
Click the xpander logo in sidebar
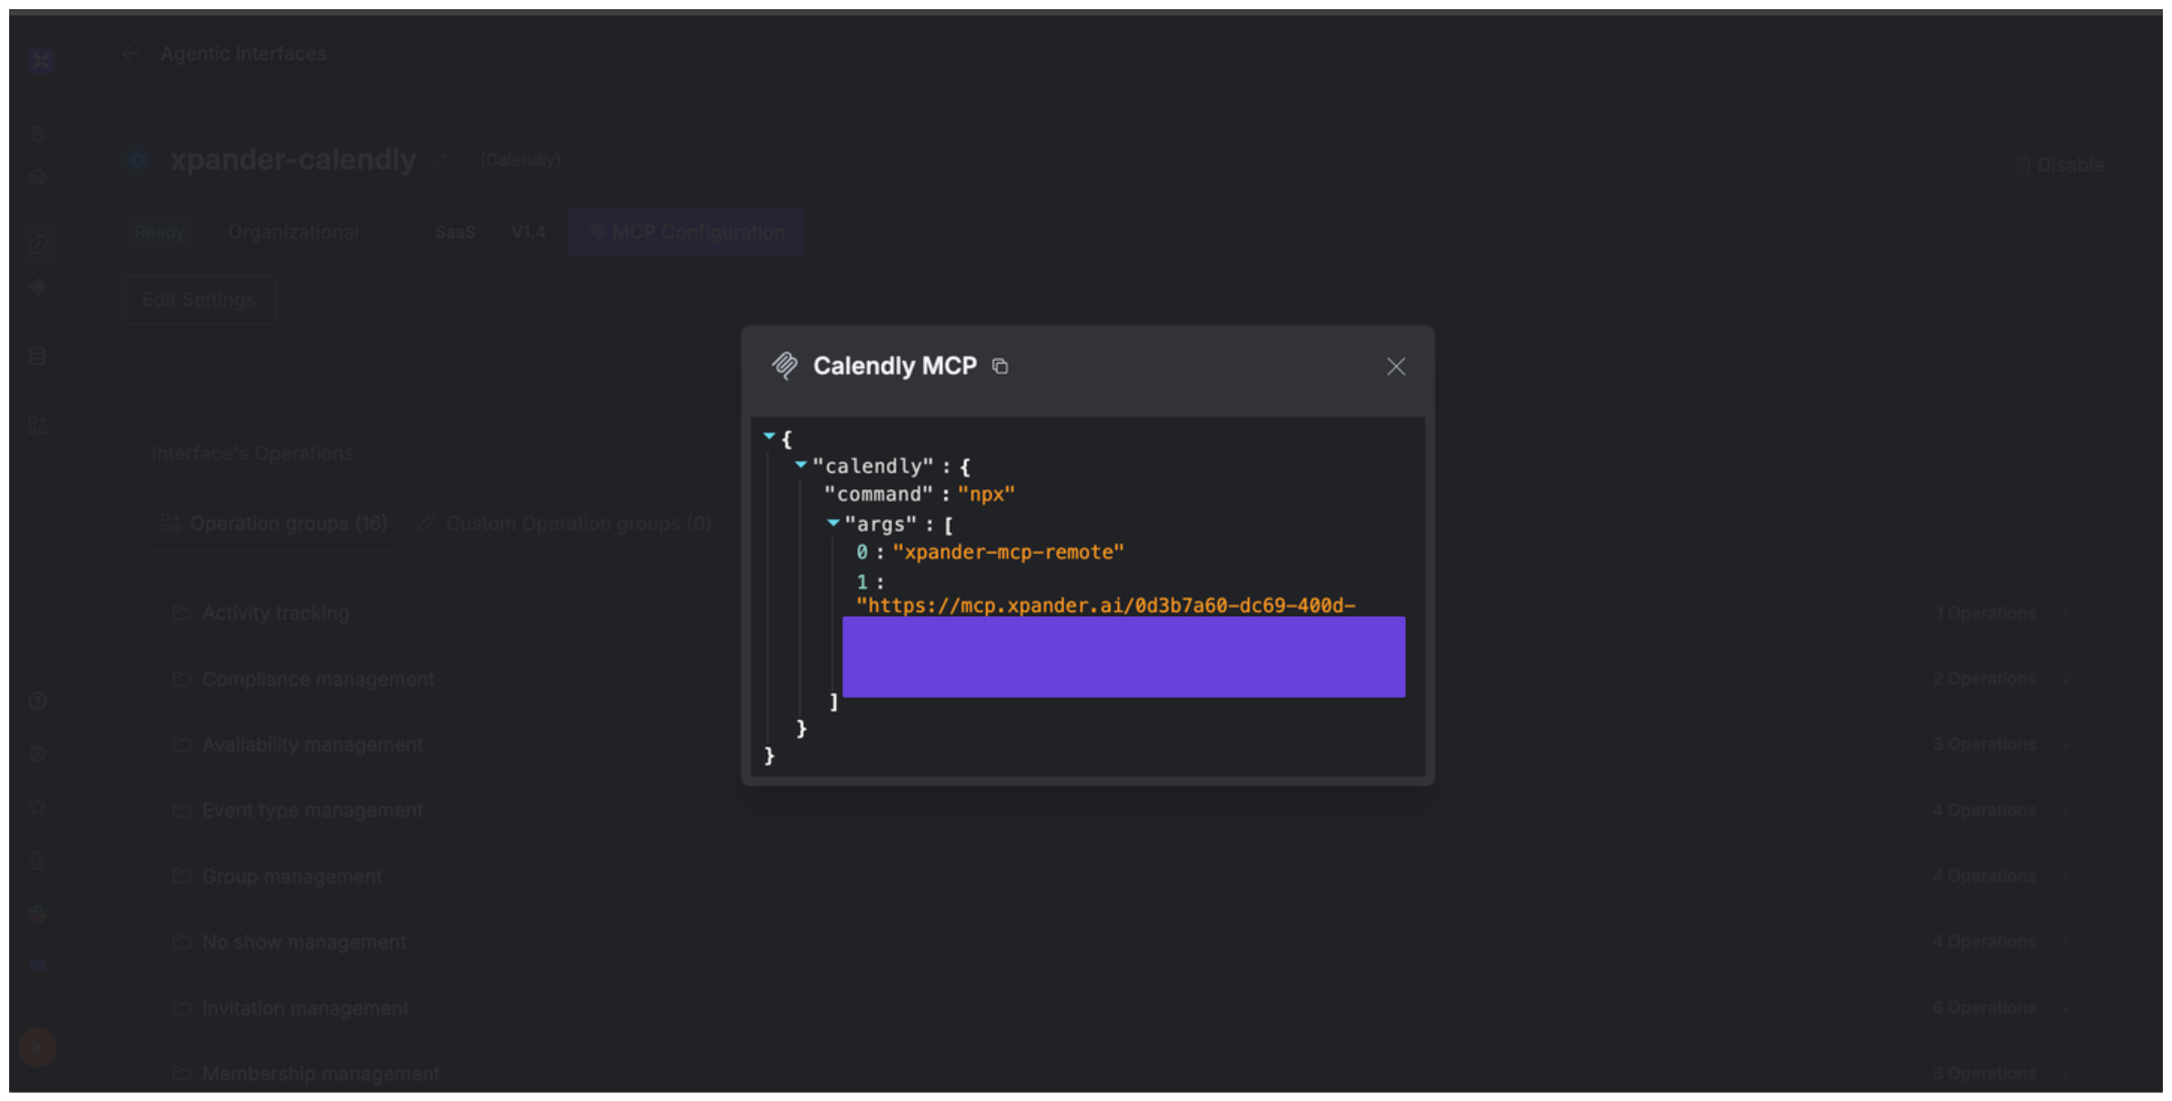(x=40, y=60)
